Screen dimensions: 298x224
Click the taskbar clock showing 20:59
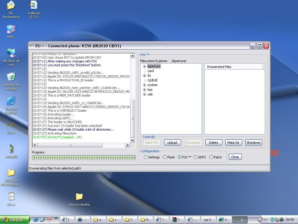click(290, 220)
